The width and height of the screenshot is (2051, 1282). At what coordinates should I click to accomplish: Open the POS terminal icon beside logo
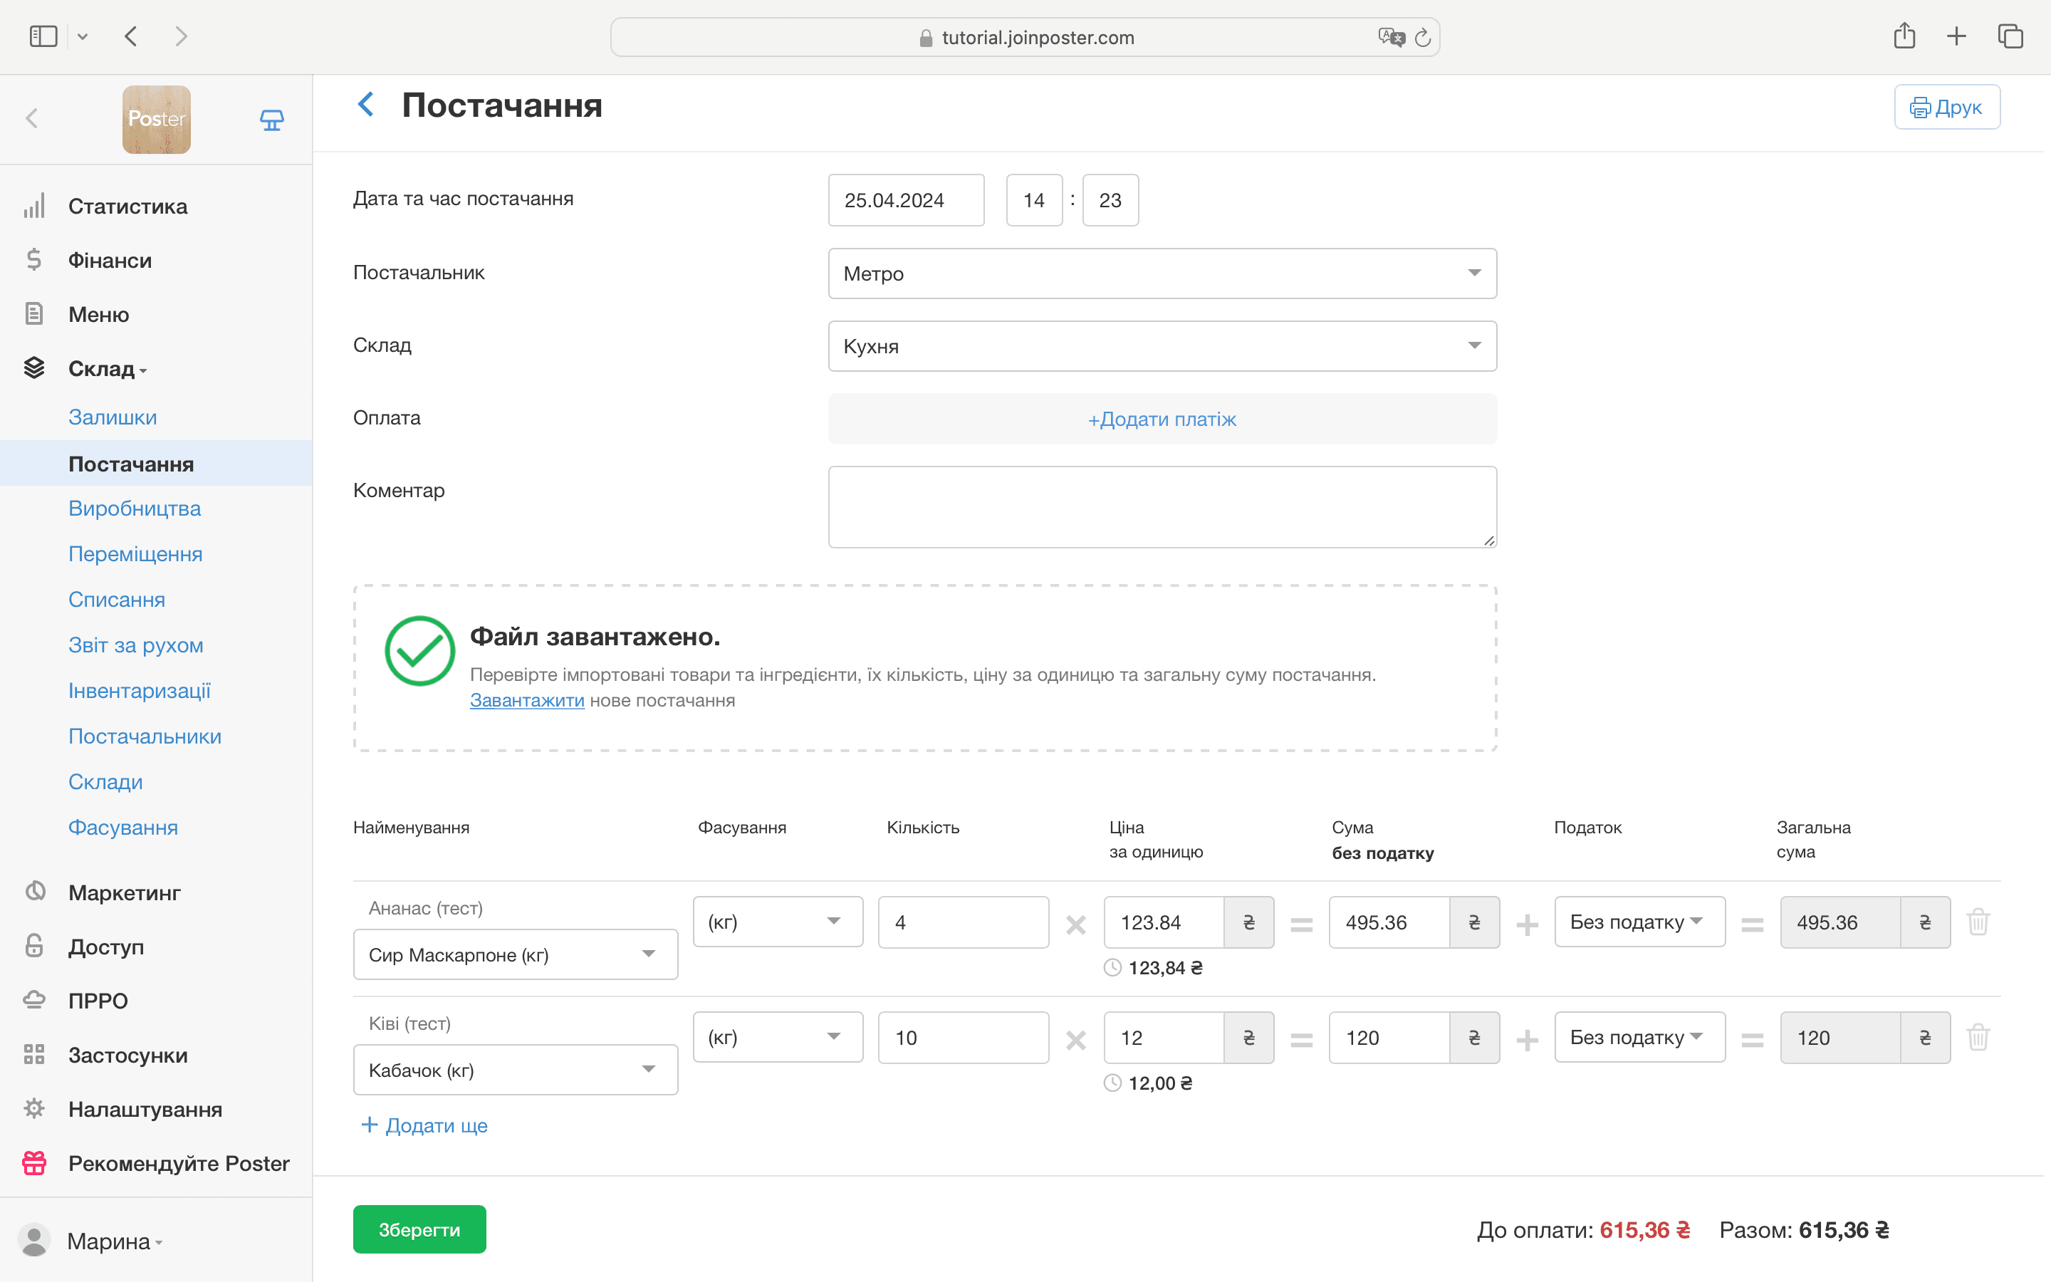click(x=271, y=120)
